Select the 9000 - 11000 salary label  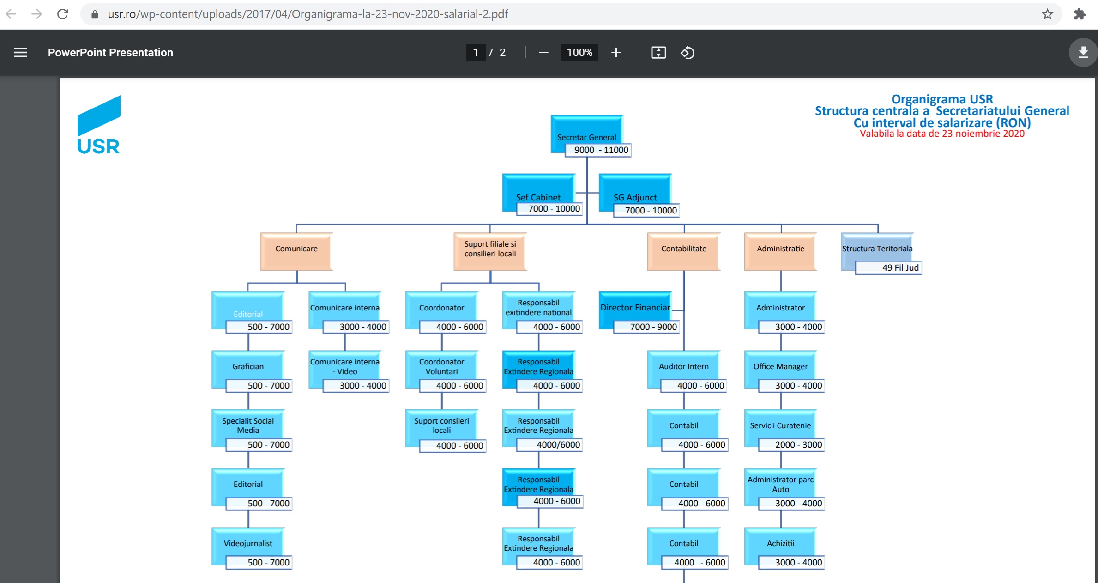click(x=598, y=150)
